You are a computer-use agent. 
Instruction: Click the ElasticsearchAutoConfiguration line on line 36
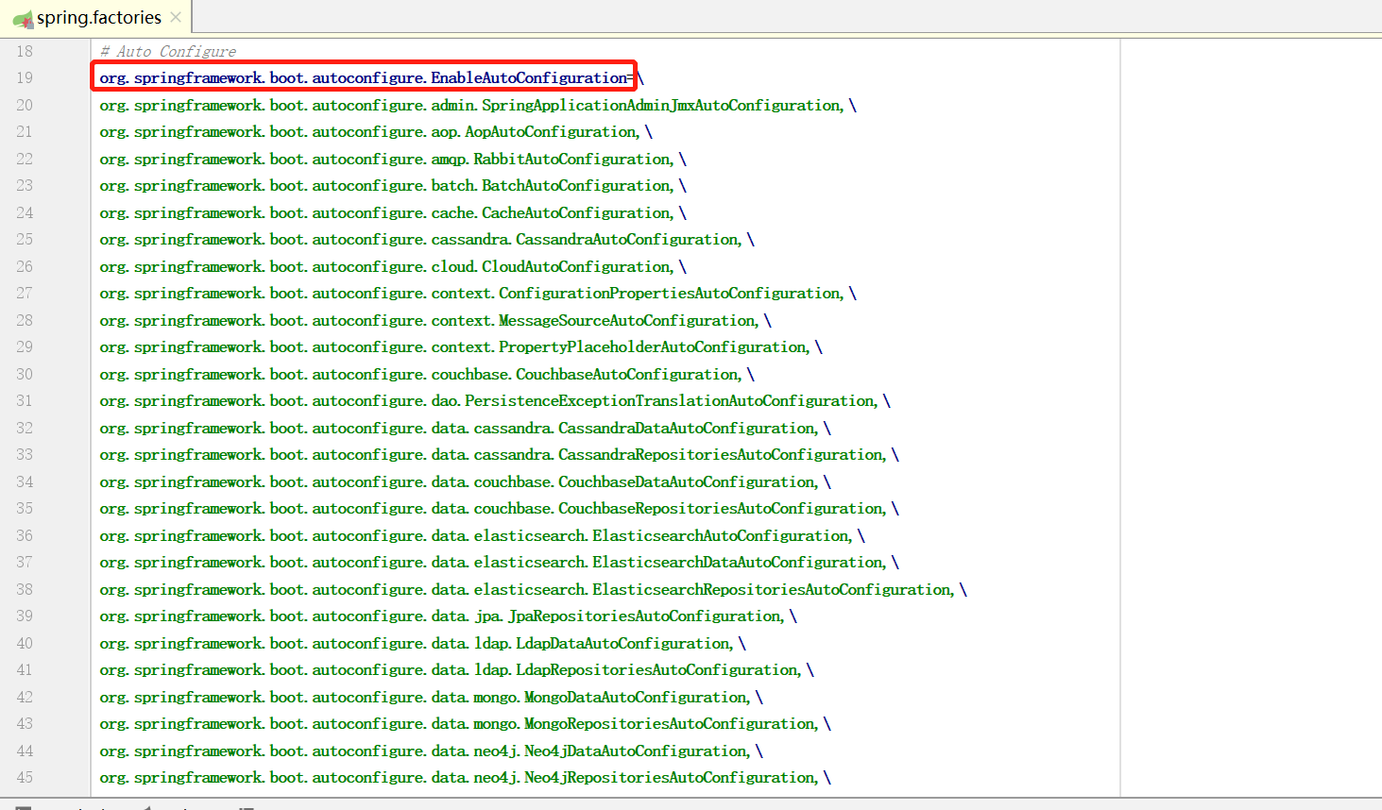[x=483, y=535]
